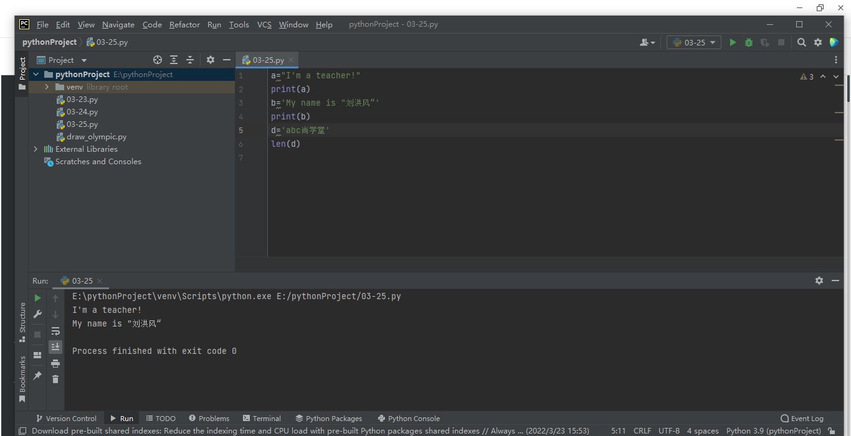Open Search Everywhere magnifier icon

tap(802, 42)
